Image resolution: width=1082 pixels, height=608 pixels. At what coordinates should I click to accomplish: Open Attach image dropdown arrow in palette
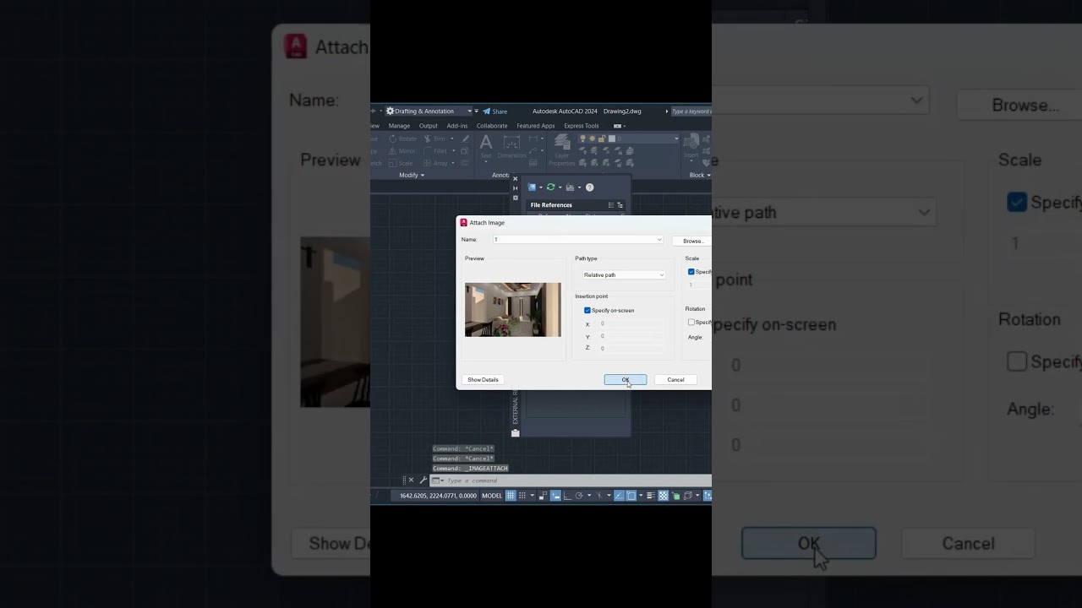pos(541,187)
